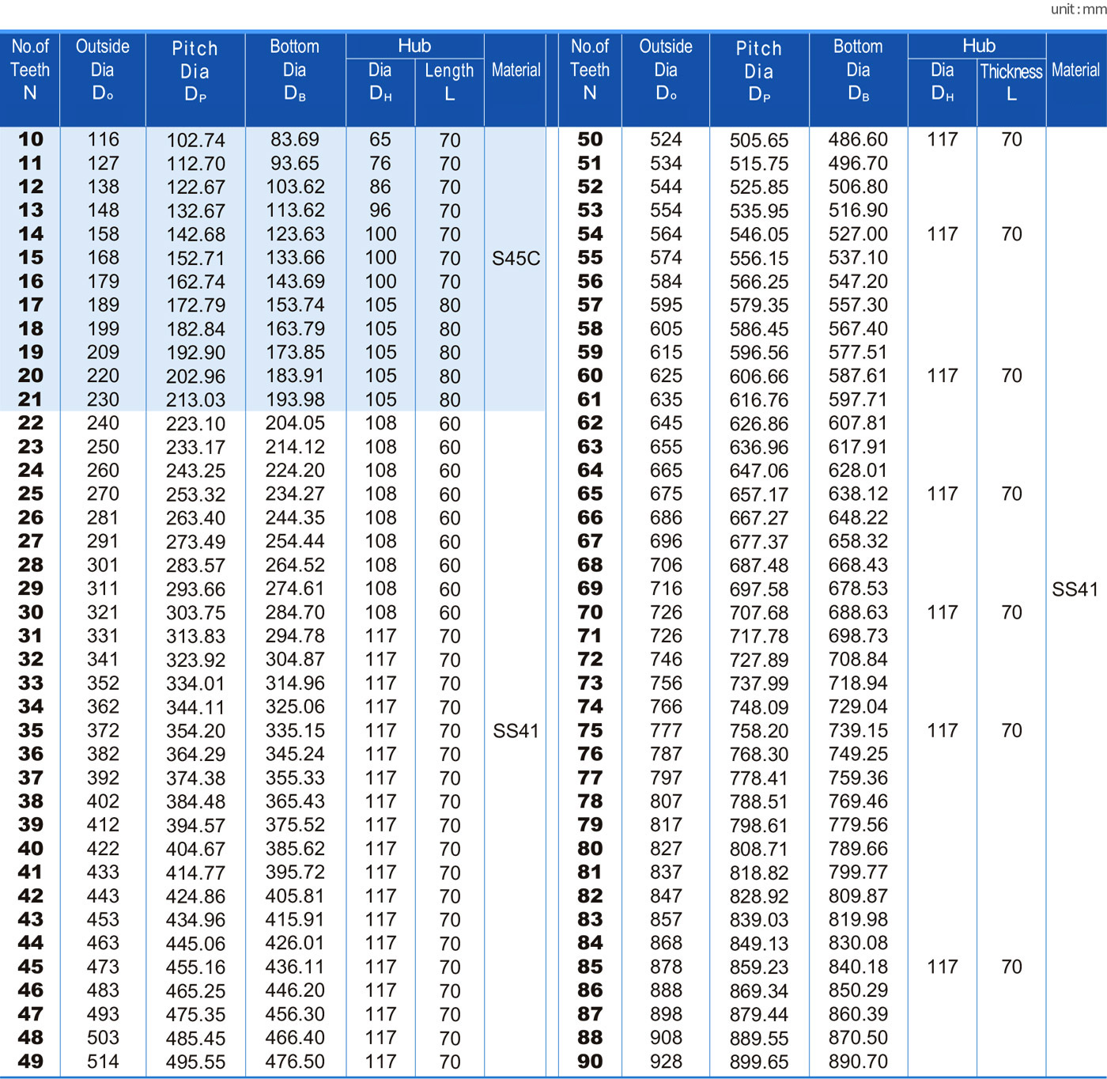
Task: Click bottom diameter 840.18
Action: [x=858, y=966]
